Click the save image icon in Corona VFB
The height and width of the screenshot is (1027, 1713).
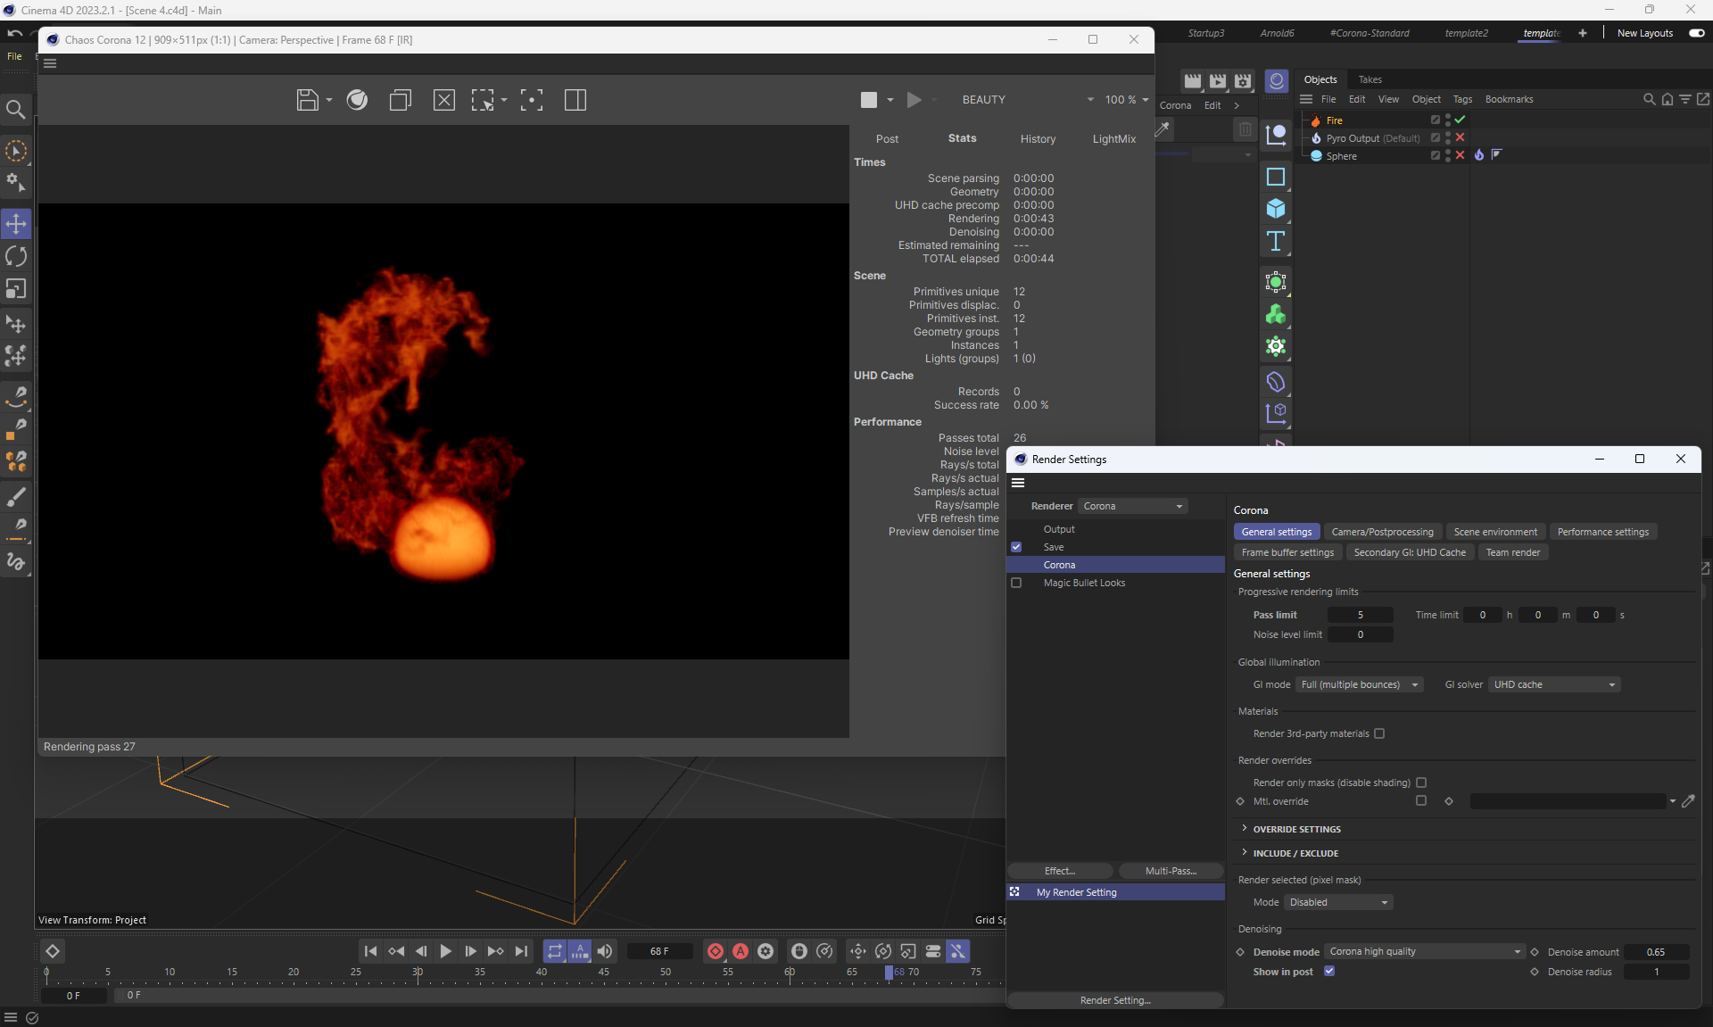[307, 100]
